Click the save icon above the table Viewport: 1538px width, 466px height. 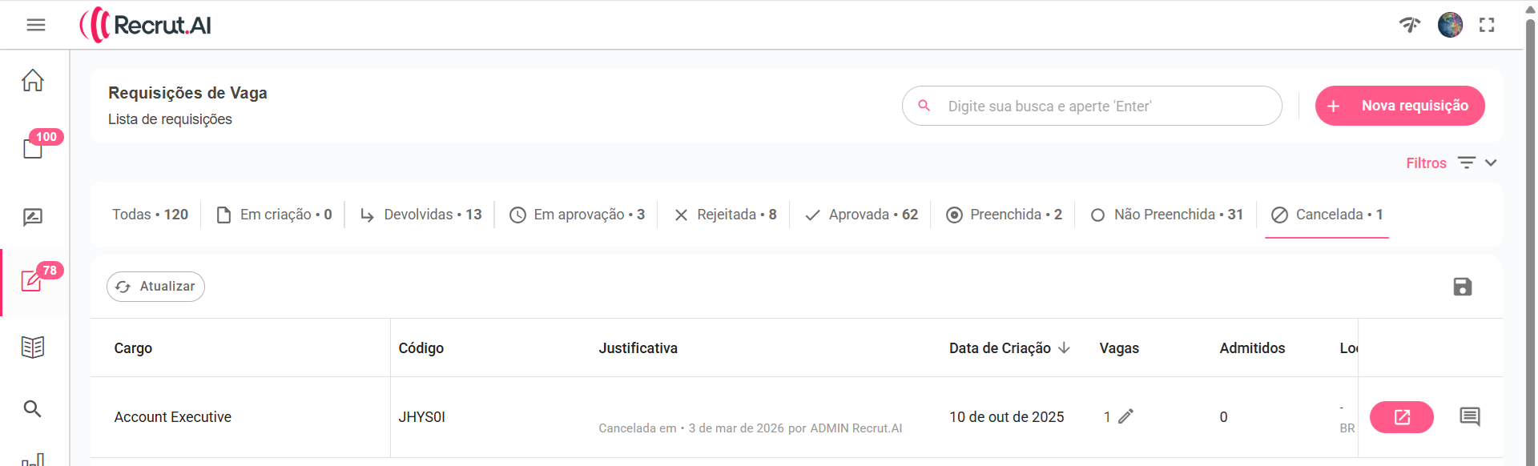[x=1463, y=287]
